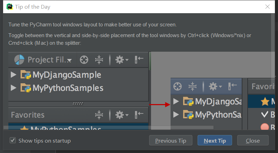Click Next Tip button
This screenshot has width=278, height=153.
(215, 141)
